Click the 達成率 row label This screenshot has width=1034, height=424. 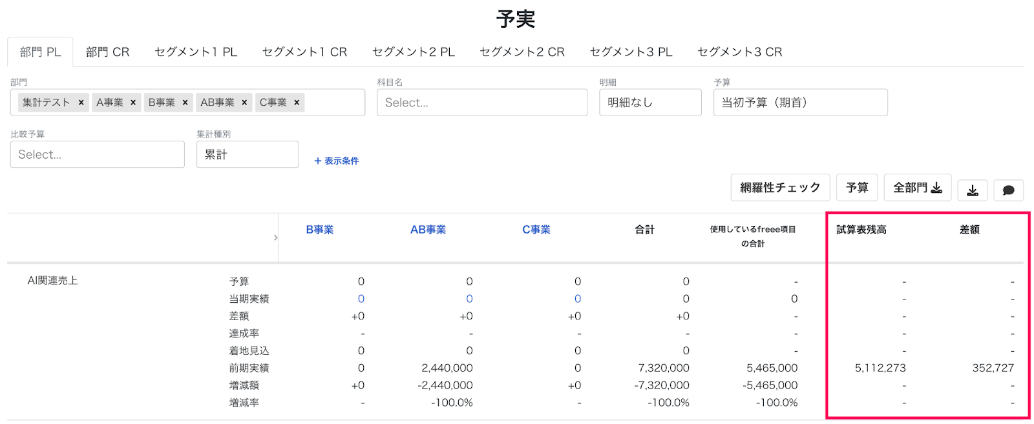[244, 334]
